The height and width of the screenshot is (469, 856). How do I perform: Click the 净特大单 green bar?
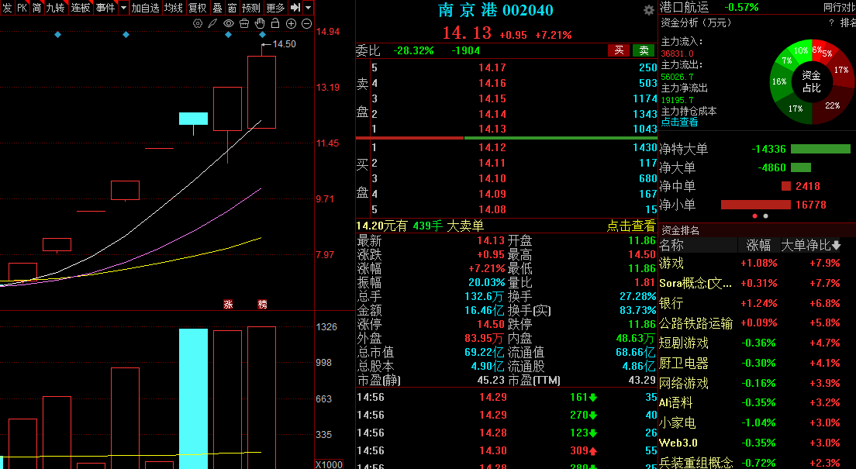pyautogui.click(x=820, y=149)
